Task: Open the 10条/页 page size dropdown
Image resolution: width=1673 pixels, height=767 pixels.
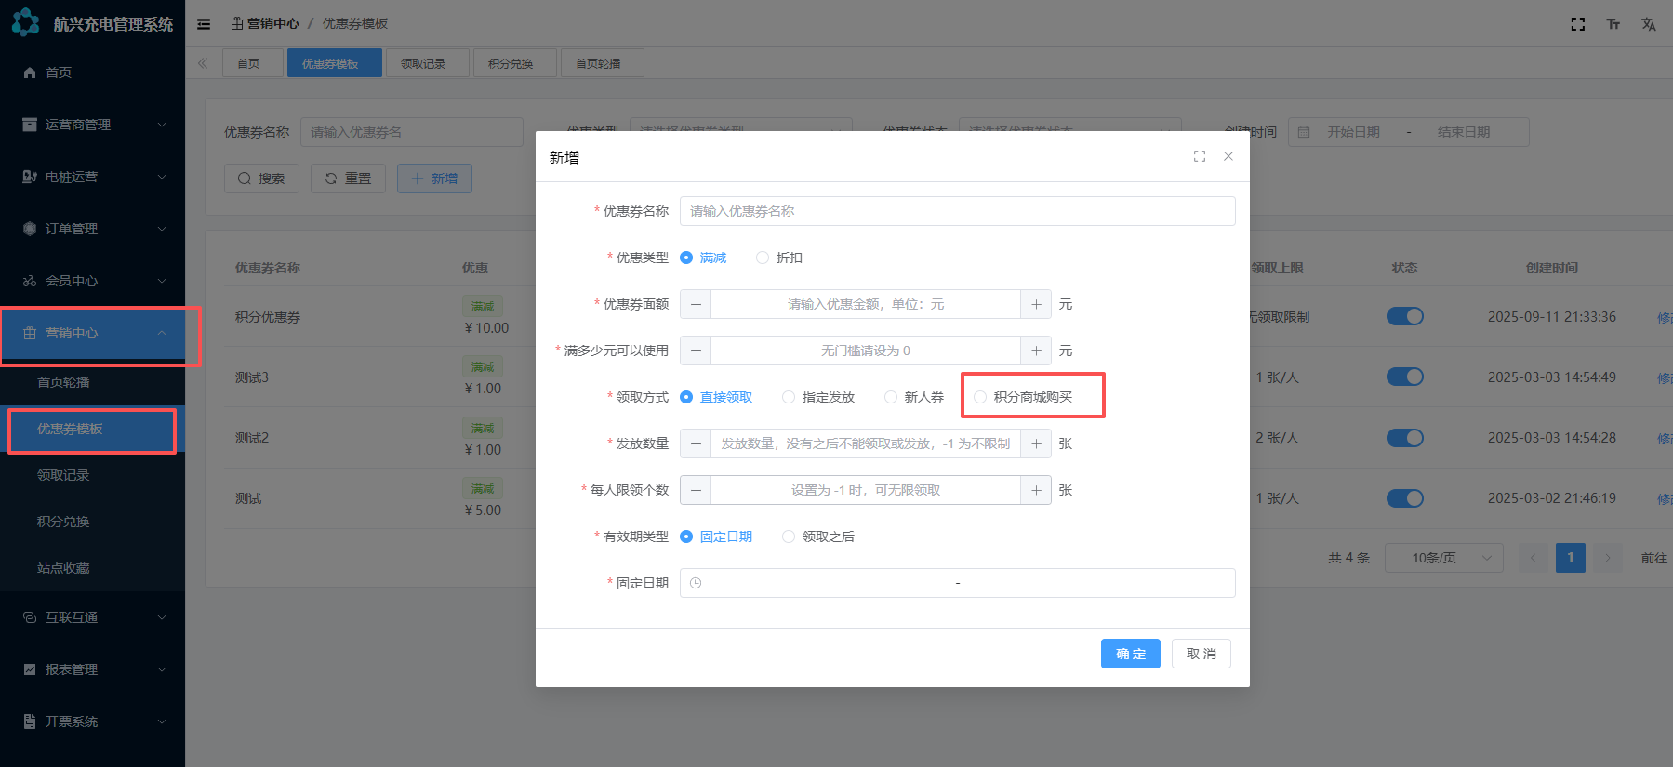Action: (1443, 558)
